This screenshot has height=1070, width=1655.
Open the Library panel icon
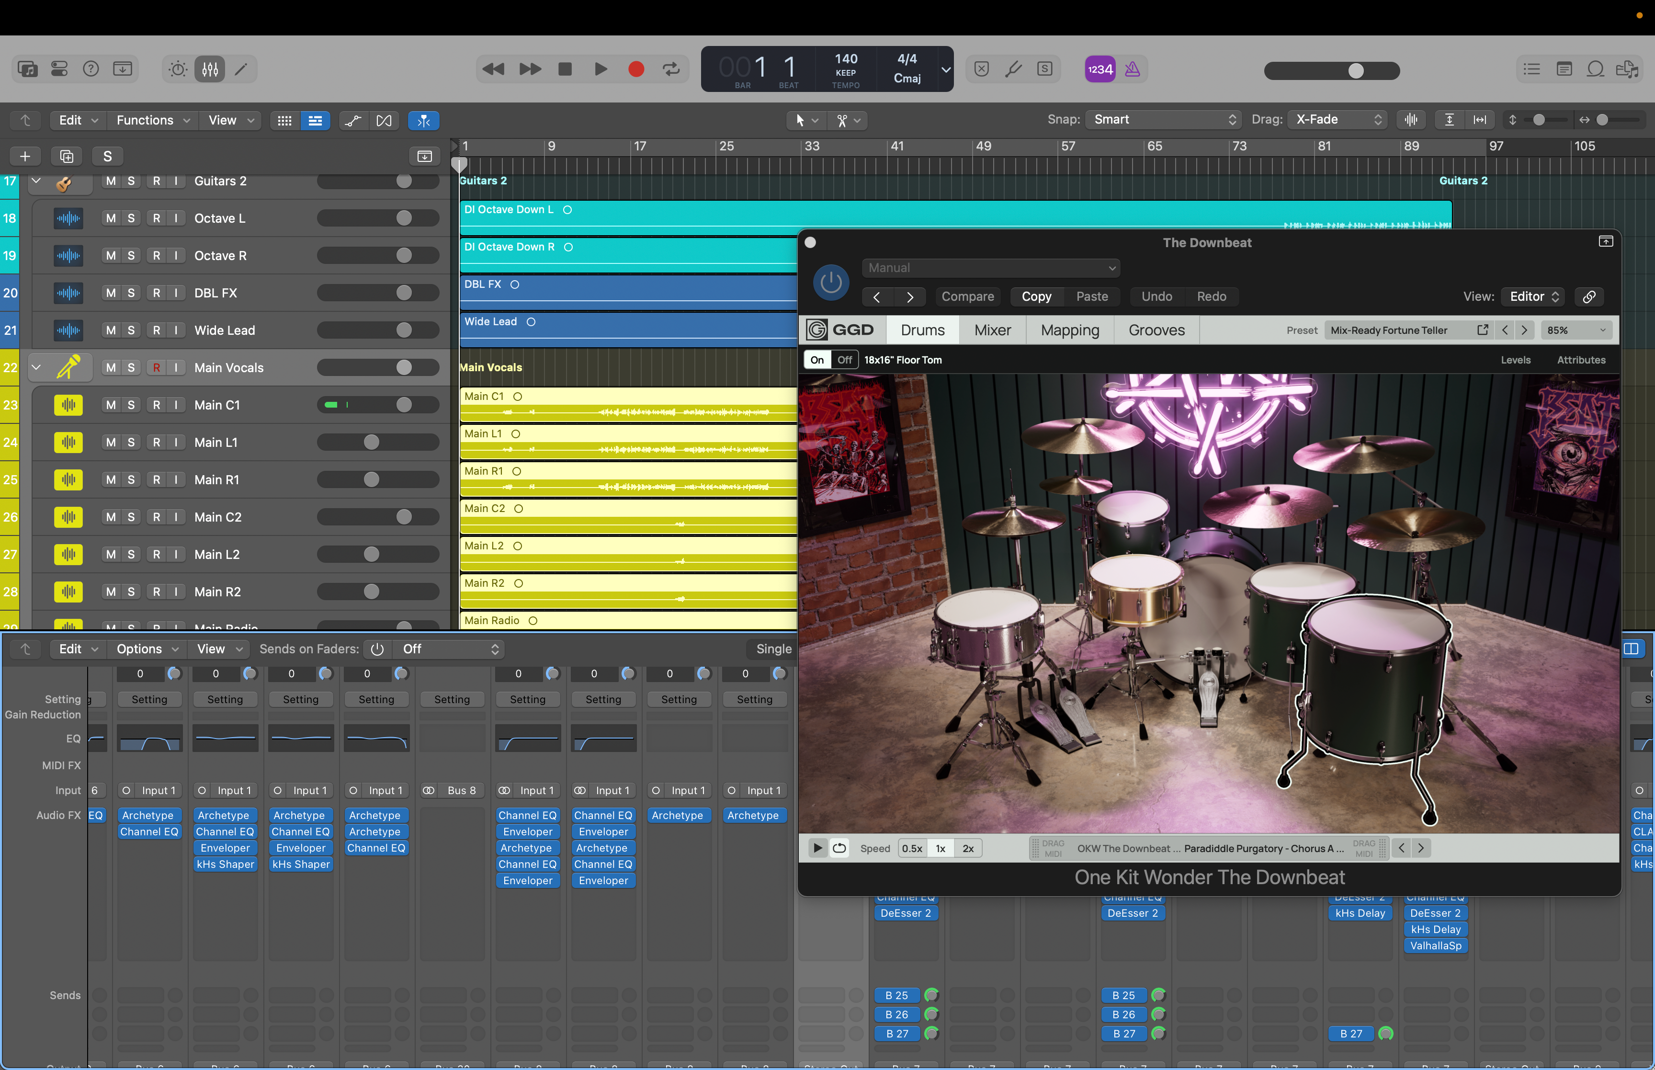pyautogui.click(x=27, y=69)
